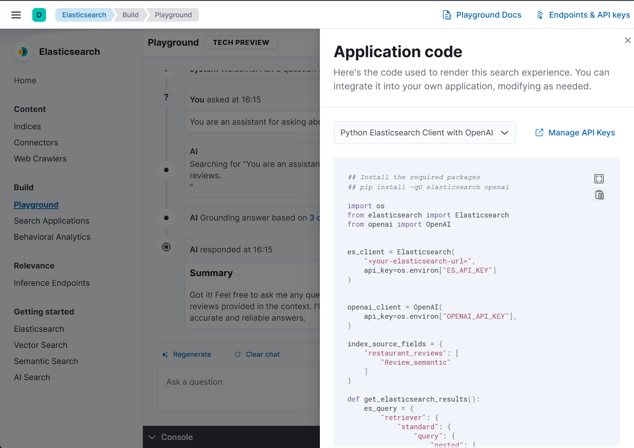
Task: Click the Content section heading
Action: [x=30, y=109]
